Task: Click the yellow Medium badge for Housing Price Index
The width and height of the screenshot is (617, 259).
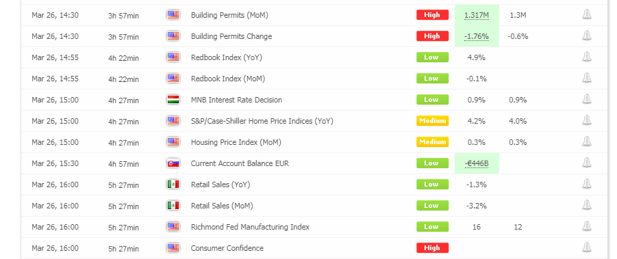Action: pos(433,142)
